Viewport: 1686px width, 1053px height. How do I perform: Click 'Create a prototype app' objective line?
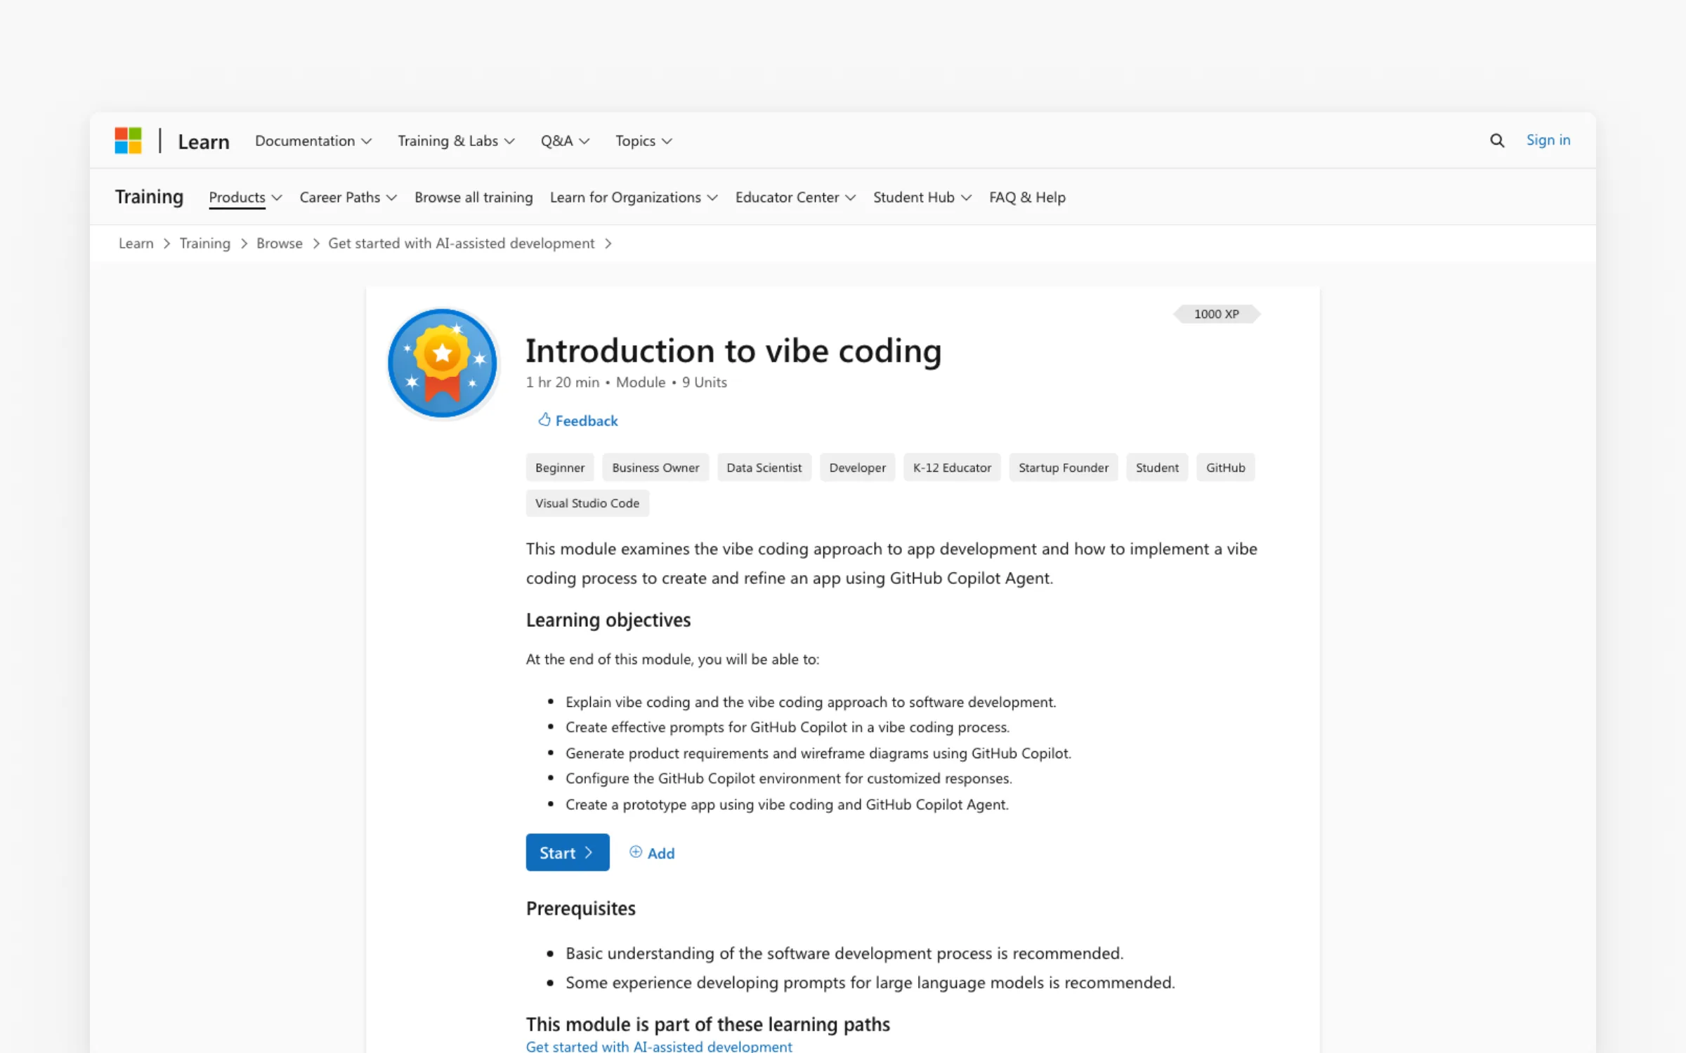[x=787, y=804]
